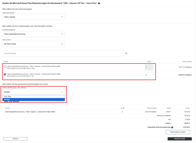Click the USt amount 31,85 €

click(x=188, y=120)
